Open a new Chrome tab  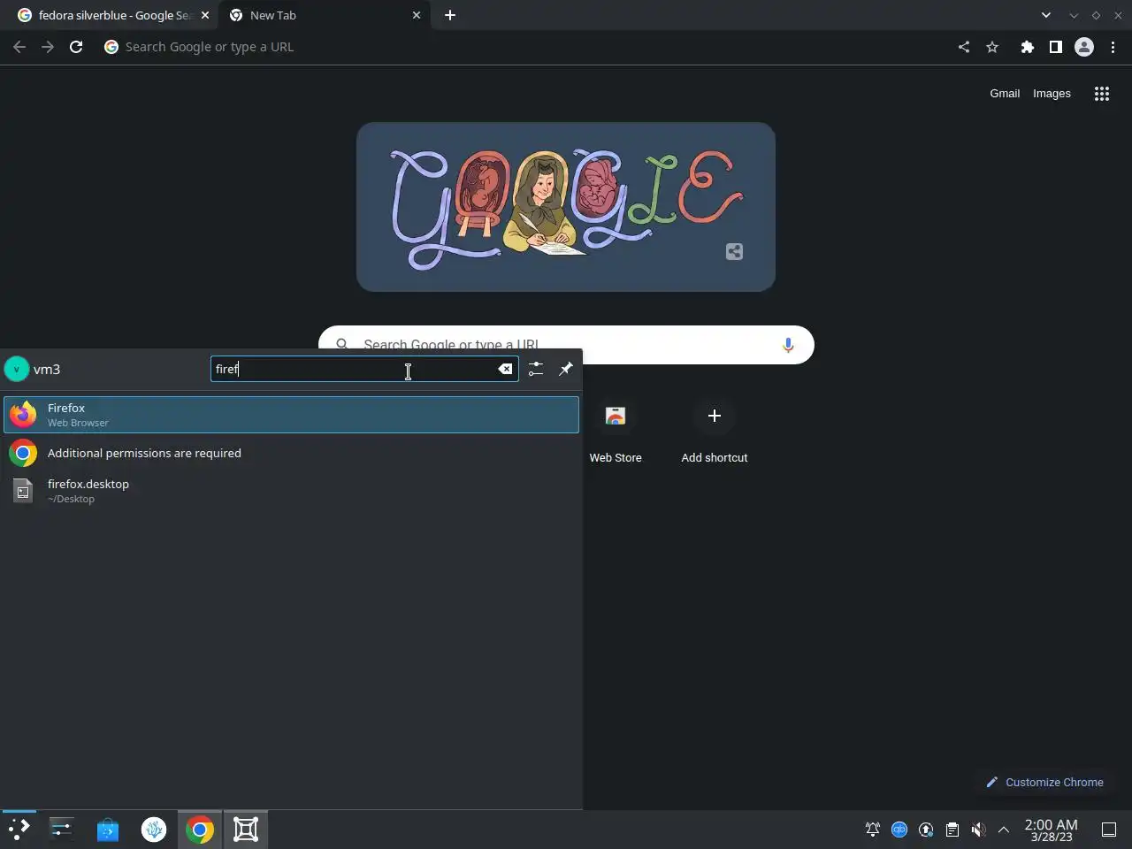pos(450,15)
